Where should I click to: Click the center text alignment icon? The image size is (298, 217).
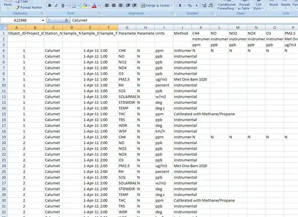(x=114, y=6)
